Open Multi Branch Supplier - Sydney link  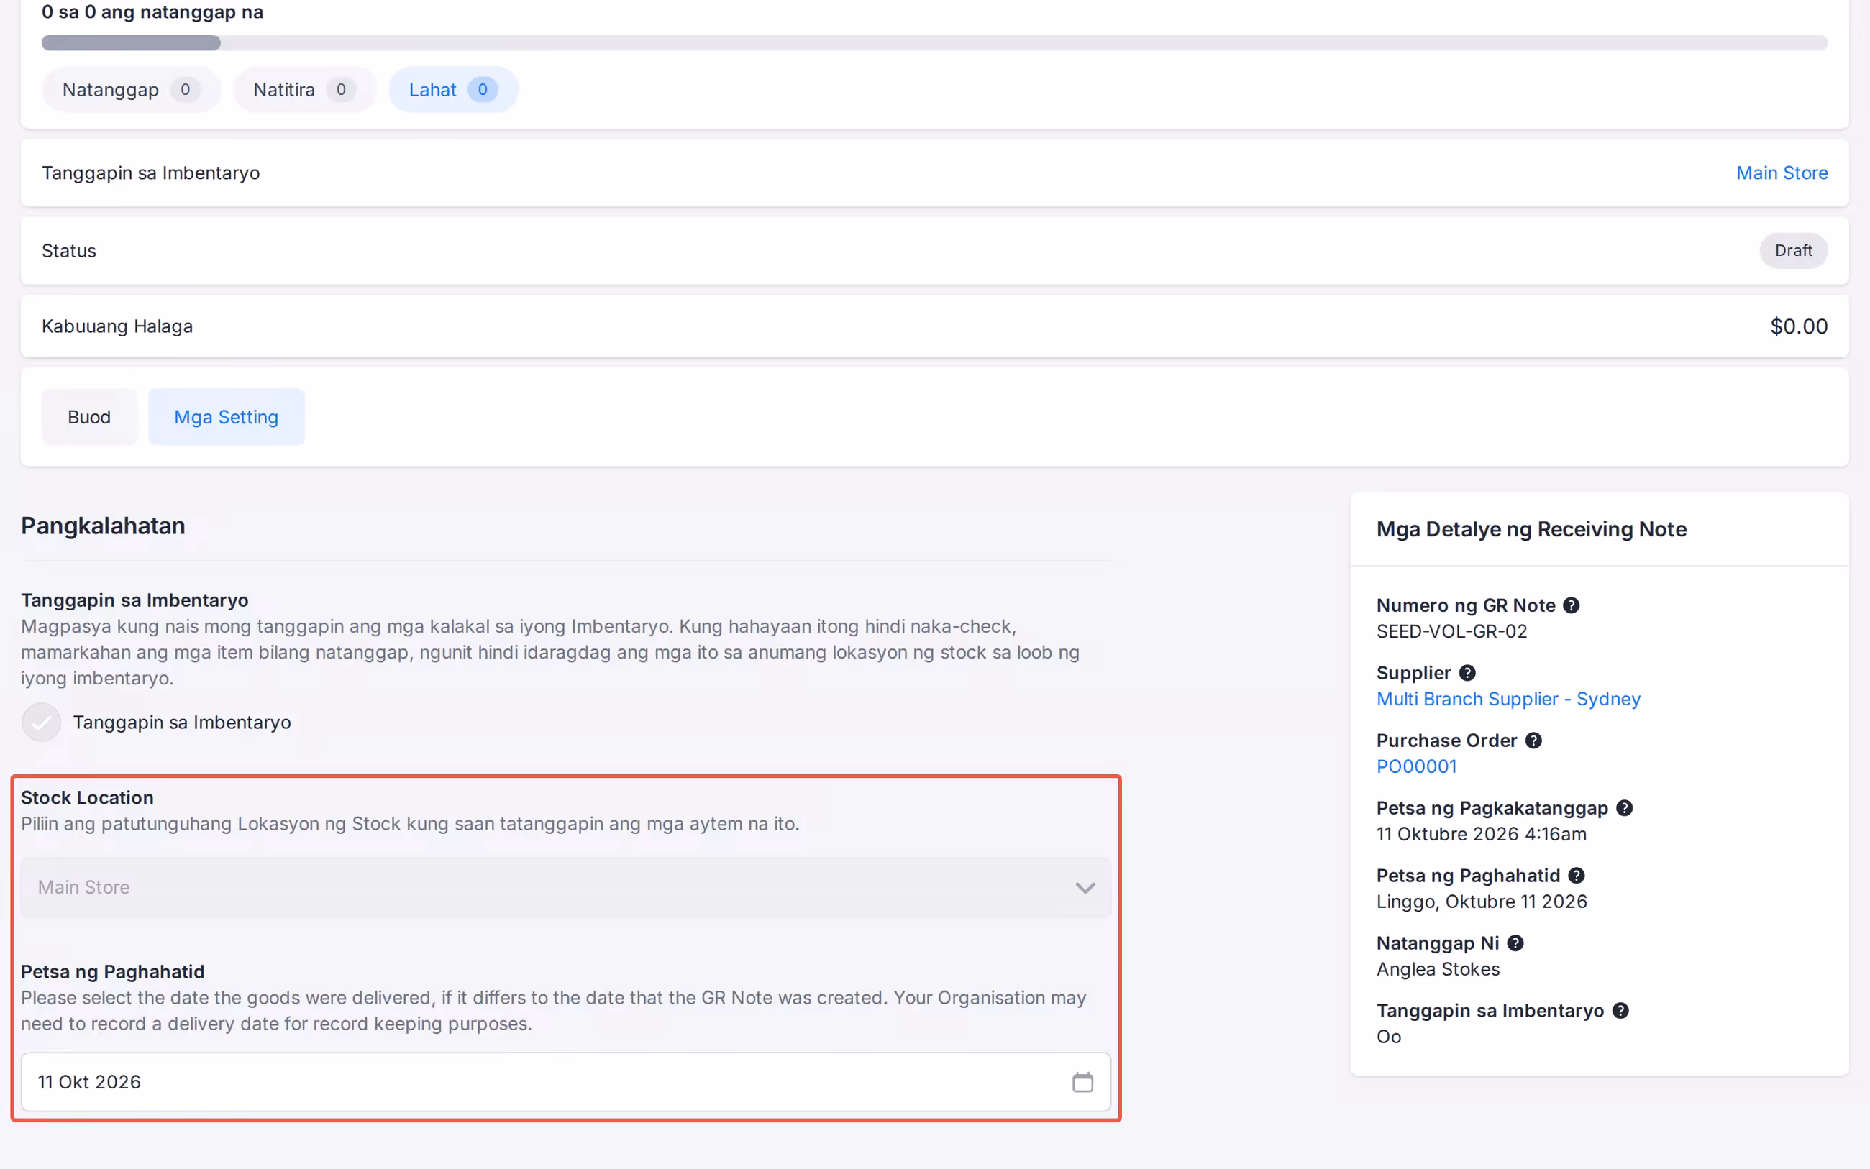click(1508, 699)
